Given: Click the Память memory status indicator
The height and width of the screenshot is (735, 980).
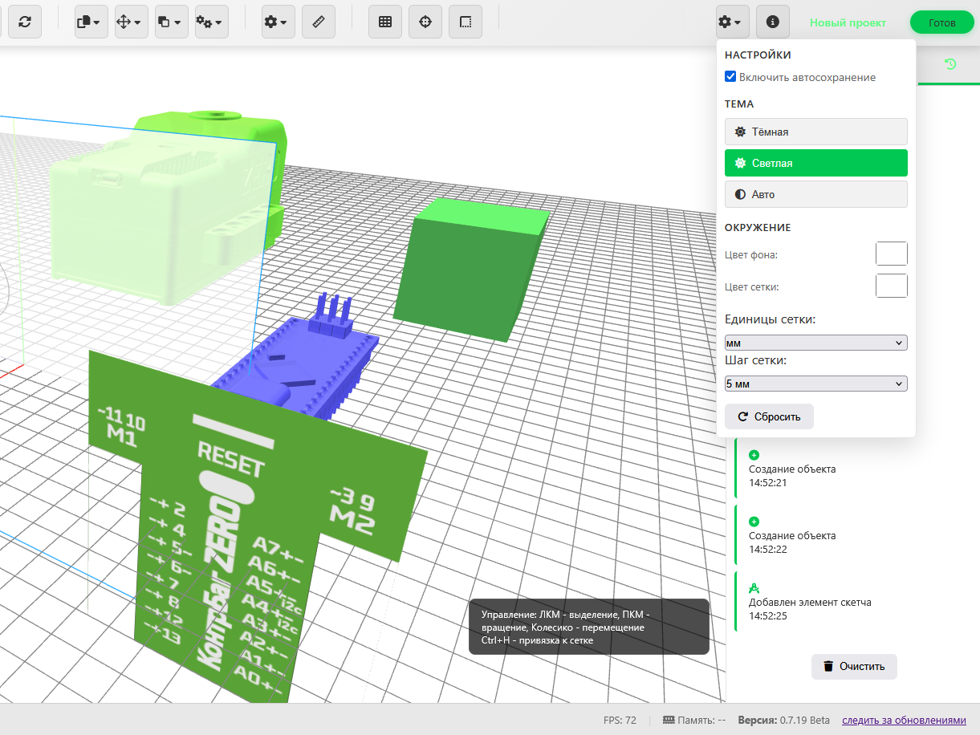Looking at the screenshot, I should tap(694, 721).
